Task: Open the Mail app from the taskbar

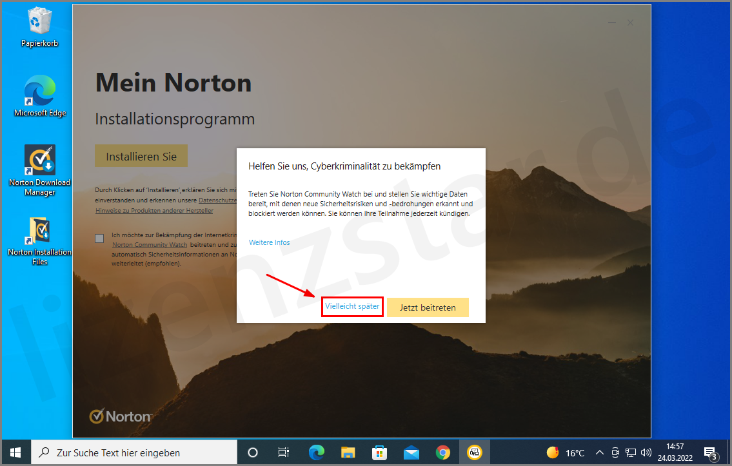Action: 411,452
